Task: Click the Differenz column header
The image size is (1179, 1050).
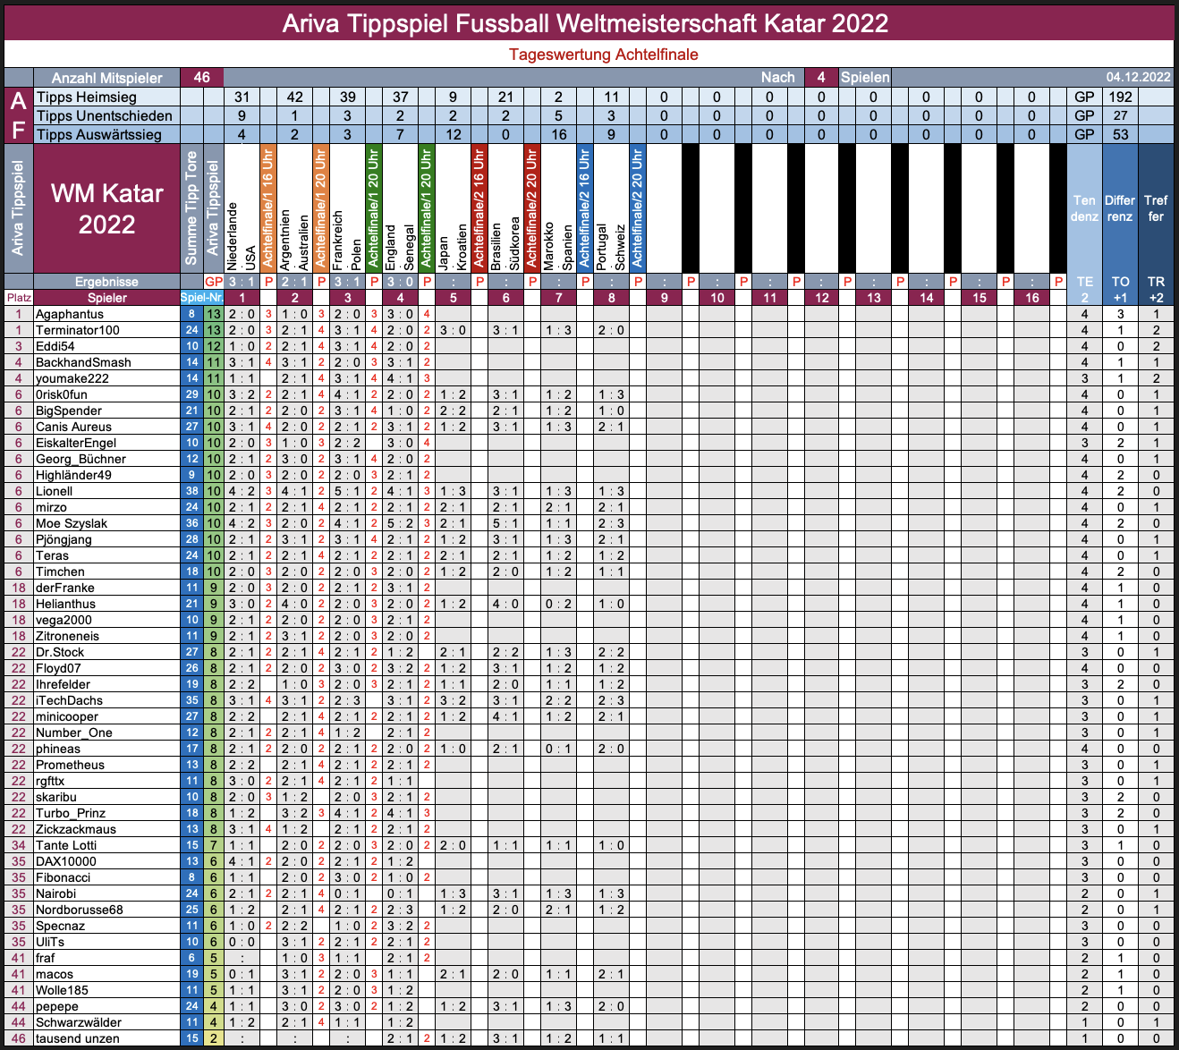Action: pos(1119,208)
